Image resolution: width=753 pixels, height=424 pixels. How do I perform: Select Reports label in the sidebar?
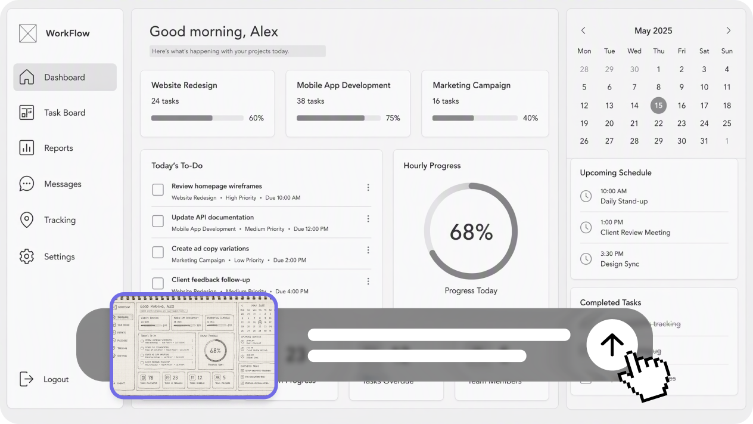[x=58, y=148]
